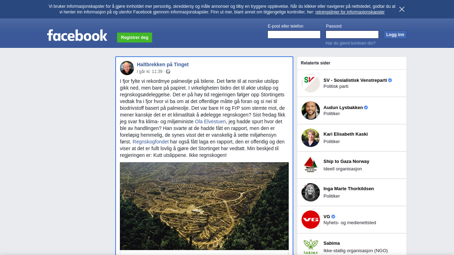Focus the Passord field
Image resolution: width=454 pixels, height=255 pixels.
point(352,34)
